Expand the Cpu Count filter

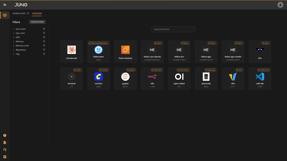[x=29, y=29]
